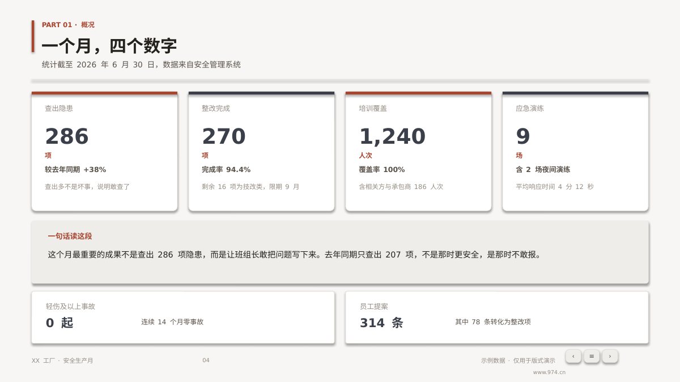Screen dimensions: 680x382
Task: Click the footer XX 工厂 · 安全生产月
Action: 62,360
